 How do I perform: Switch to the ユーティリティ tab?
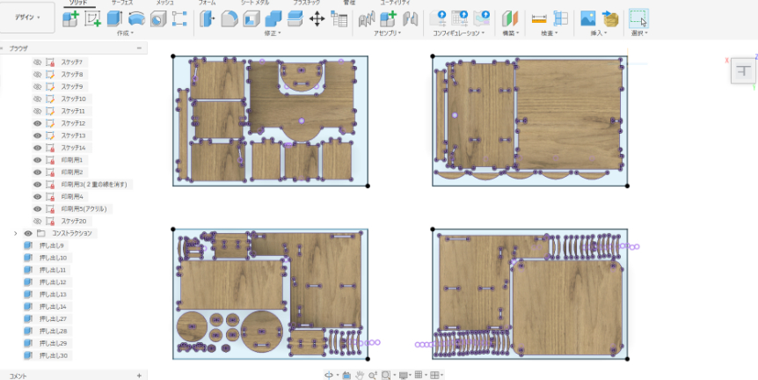(x=395, y=3)
